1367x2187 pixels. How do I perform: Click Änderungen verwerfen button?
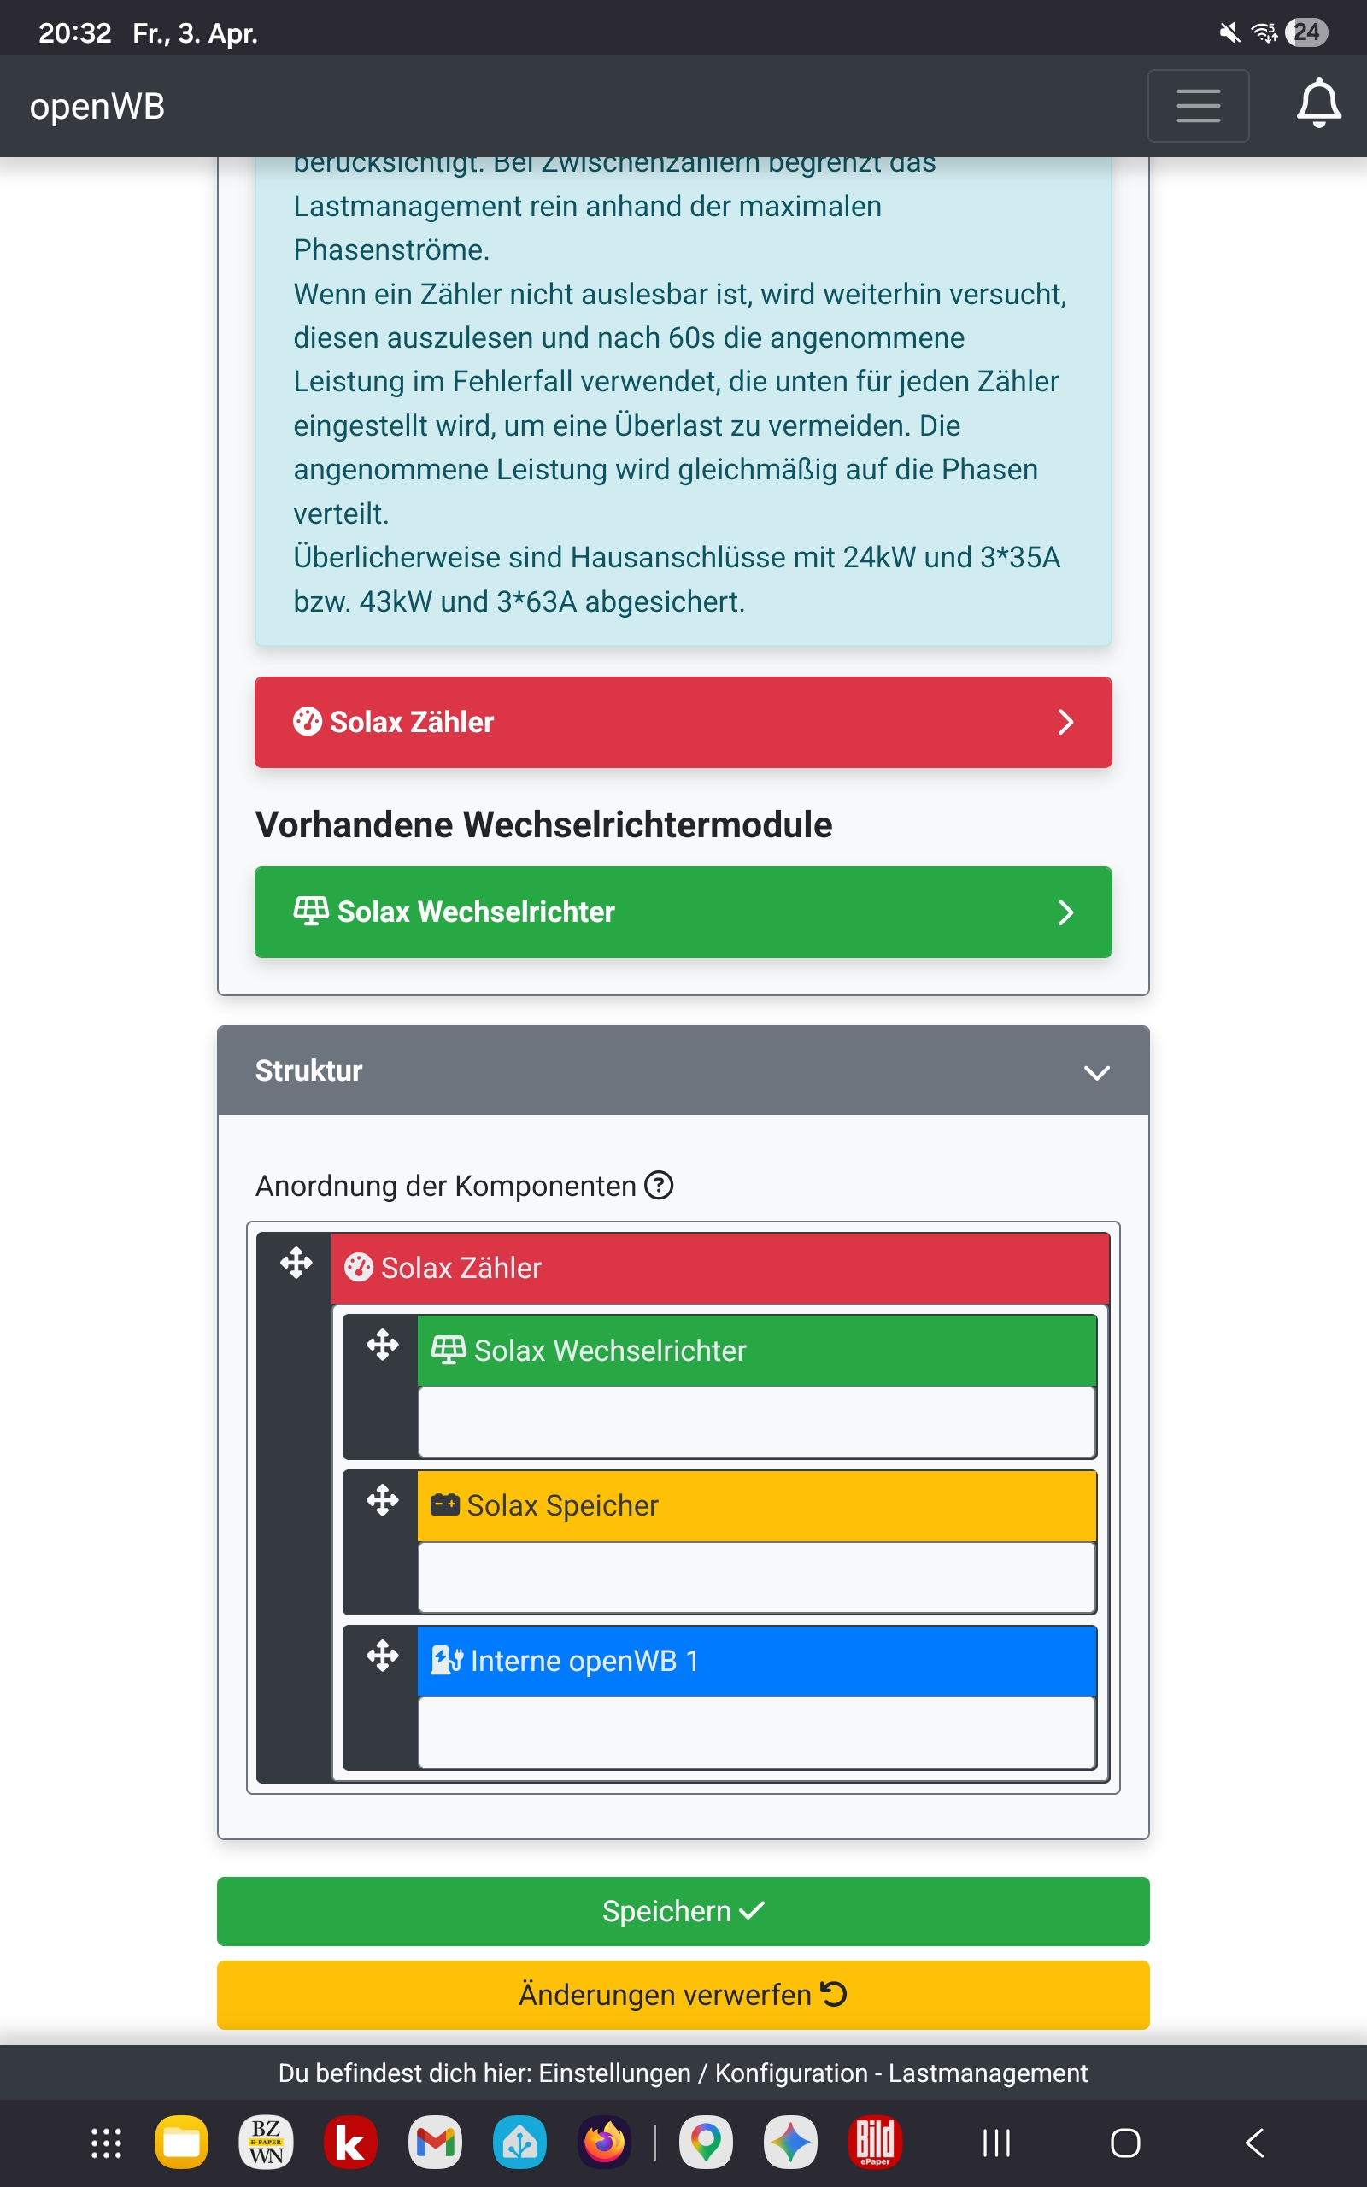click(x=683, y=1994)
